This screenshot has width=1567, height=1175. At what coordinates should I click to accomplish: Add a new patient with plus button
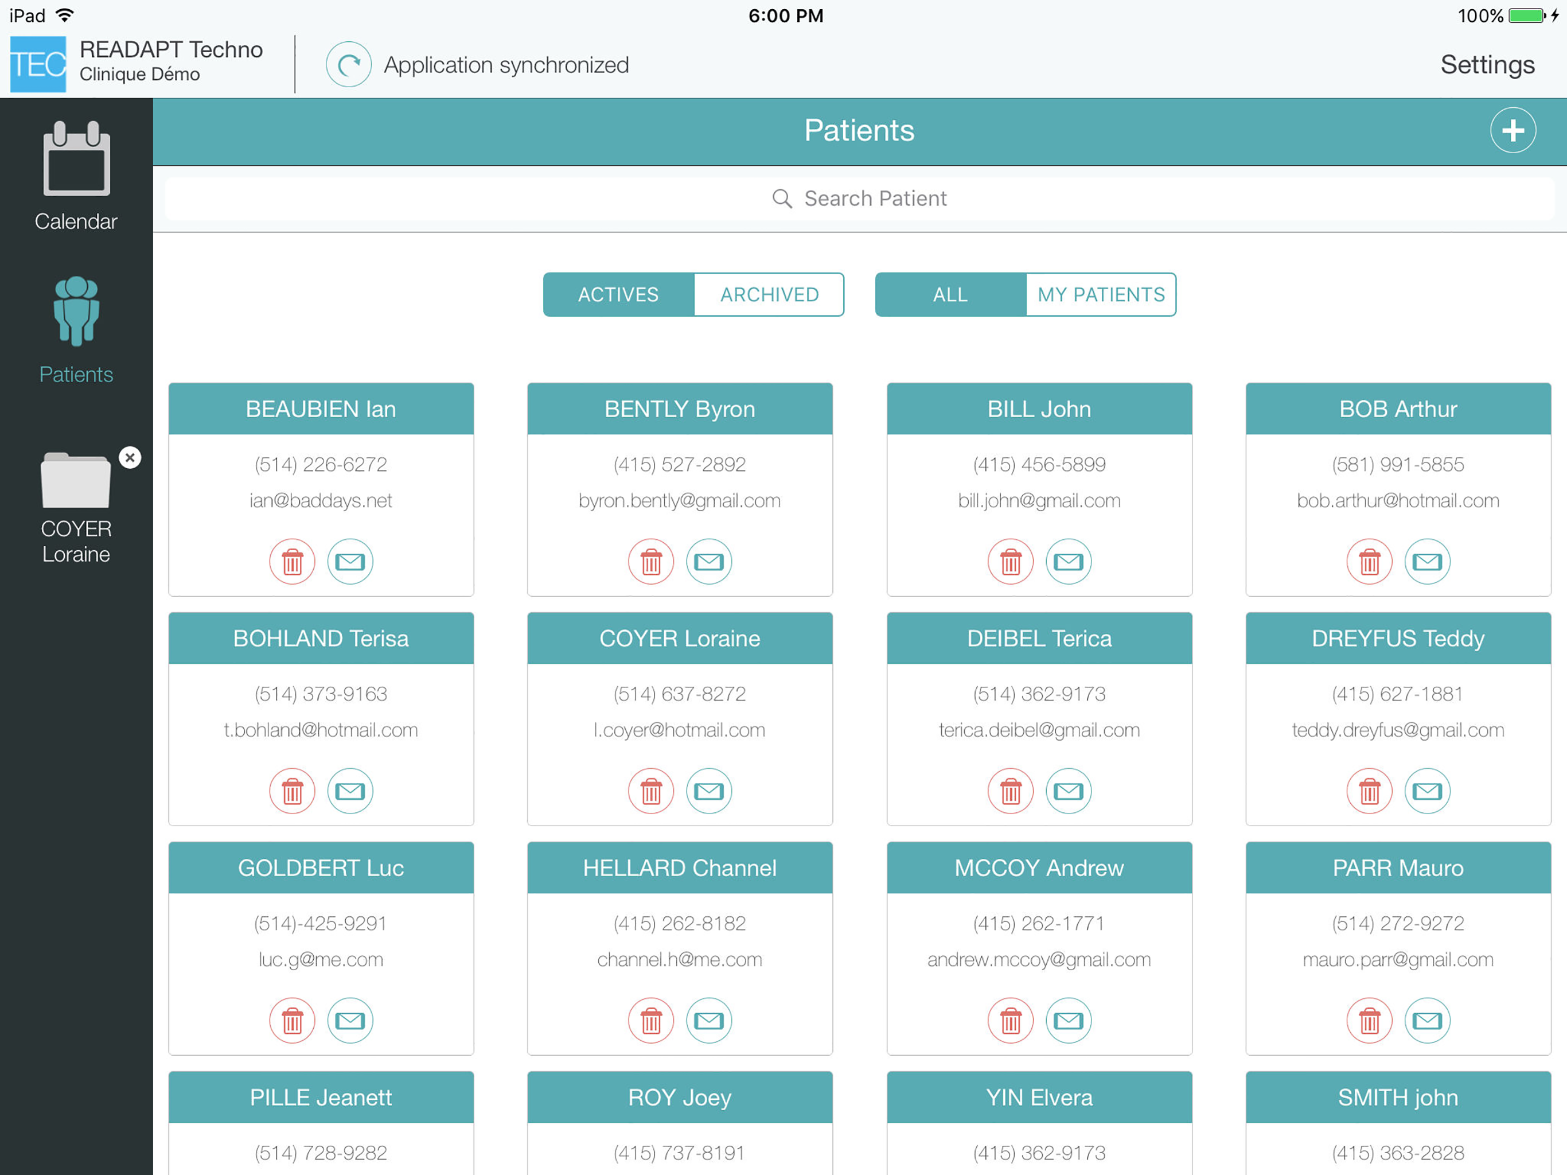click(x=1513, y=130)
